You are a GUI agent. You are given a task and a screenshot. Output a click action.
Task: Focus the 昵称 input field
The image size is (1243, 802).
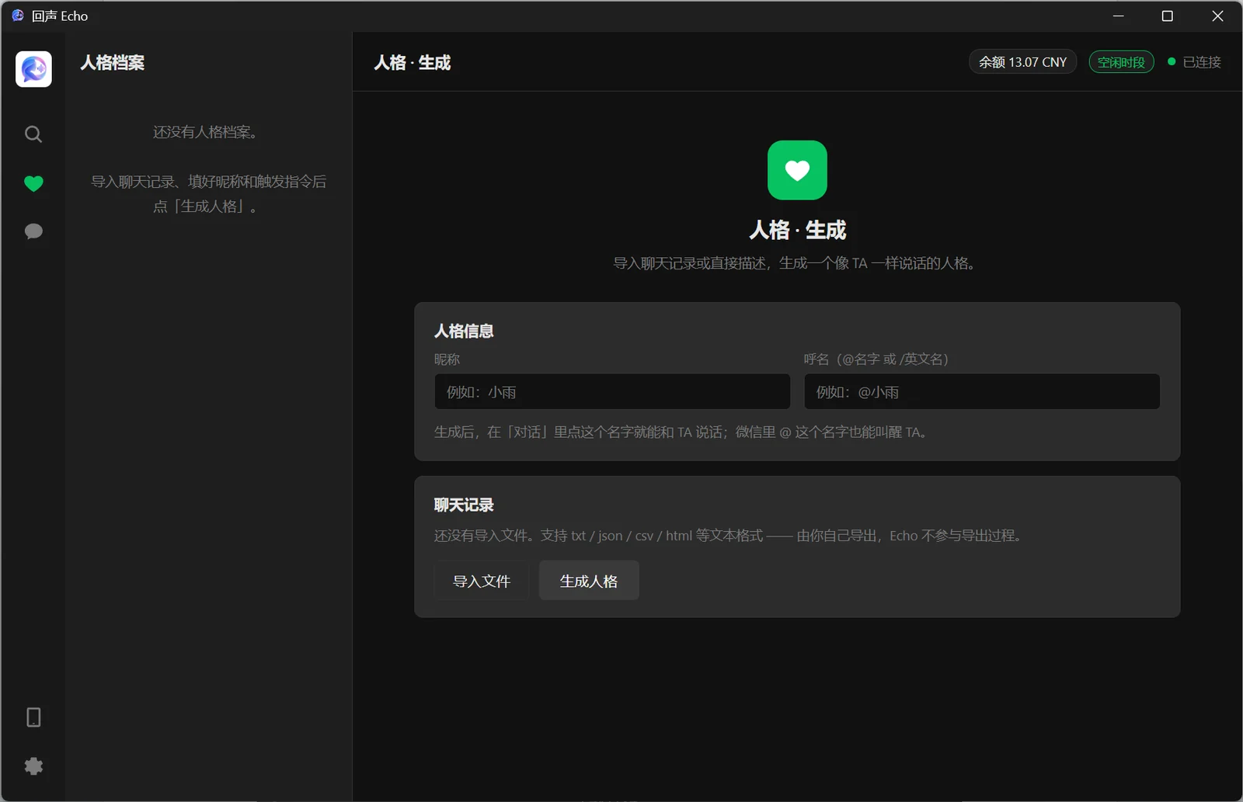(x=612, y=392)
